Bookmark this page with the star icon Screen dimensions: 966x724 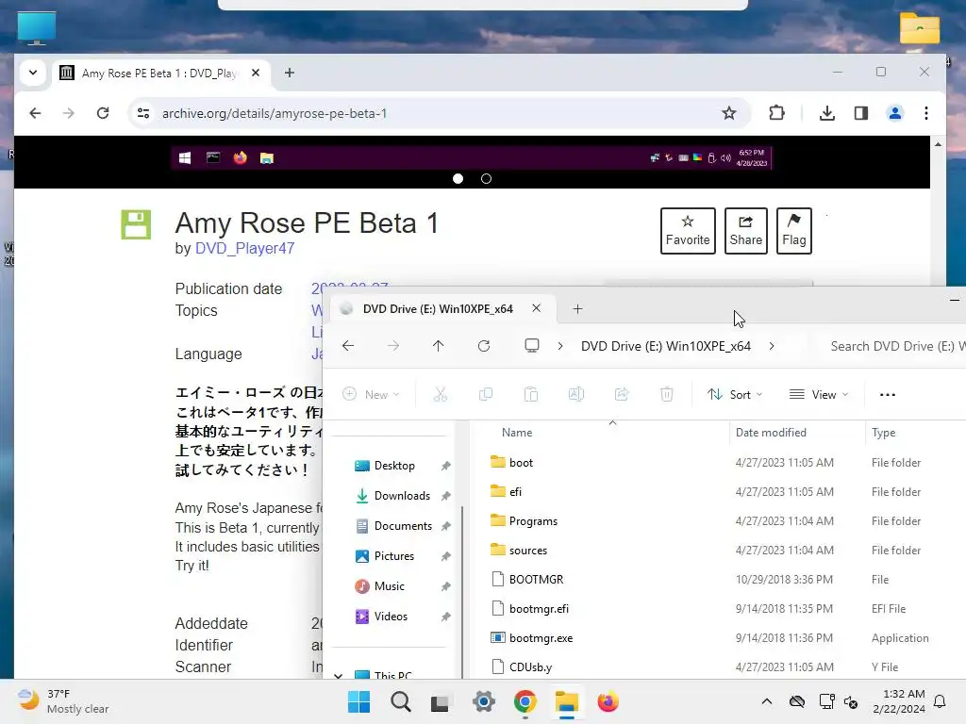(729, 113)
